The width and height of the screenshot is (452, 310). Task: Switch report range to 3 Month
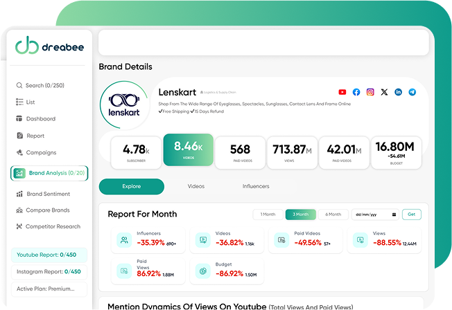300,215
